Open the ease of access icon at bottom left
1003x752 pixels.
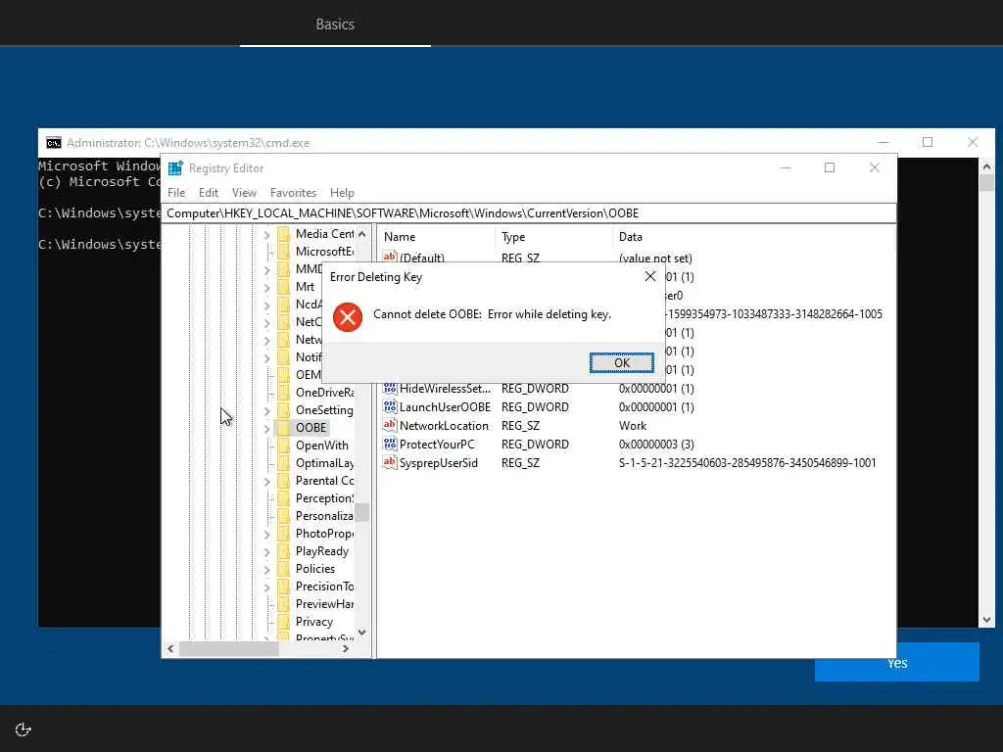coord(24,729)
